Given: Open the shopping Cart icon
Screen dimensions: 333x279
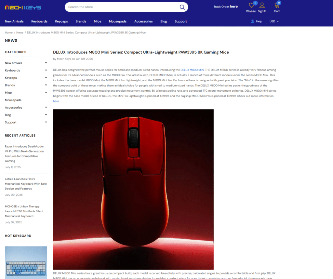Looking at the screenshot, I should [x=277, y=5].
